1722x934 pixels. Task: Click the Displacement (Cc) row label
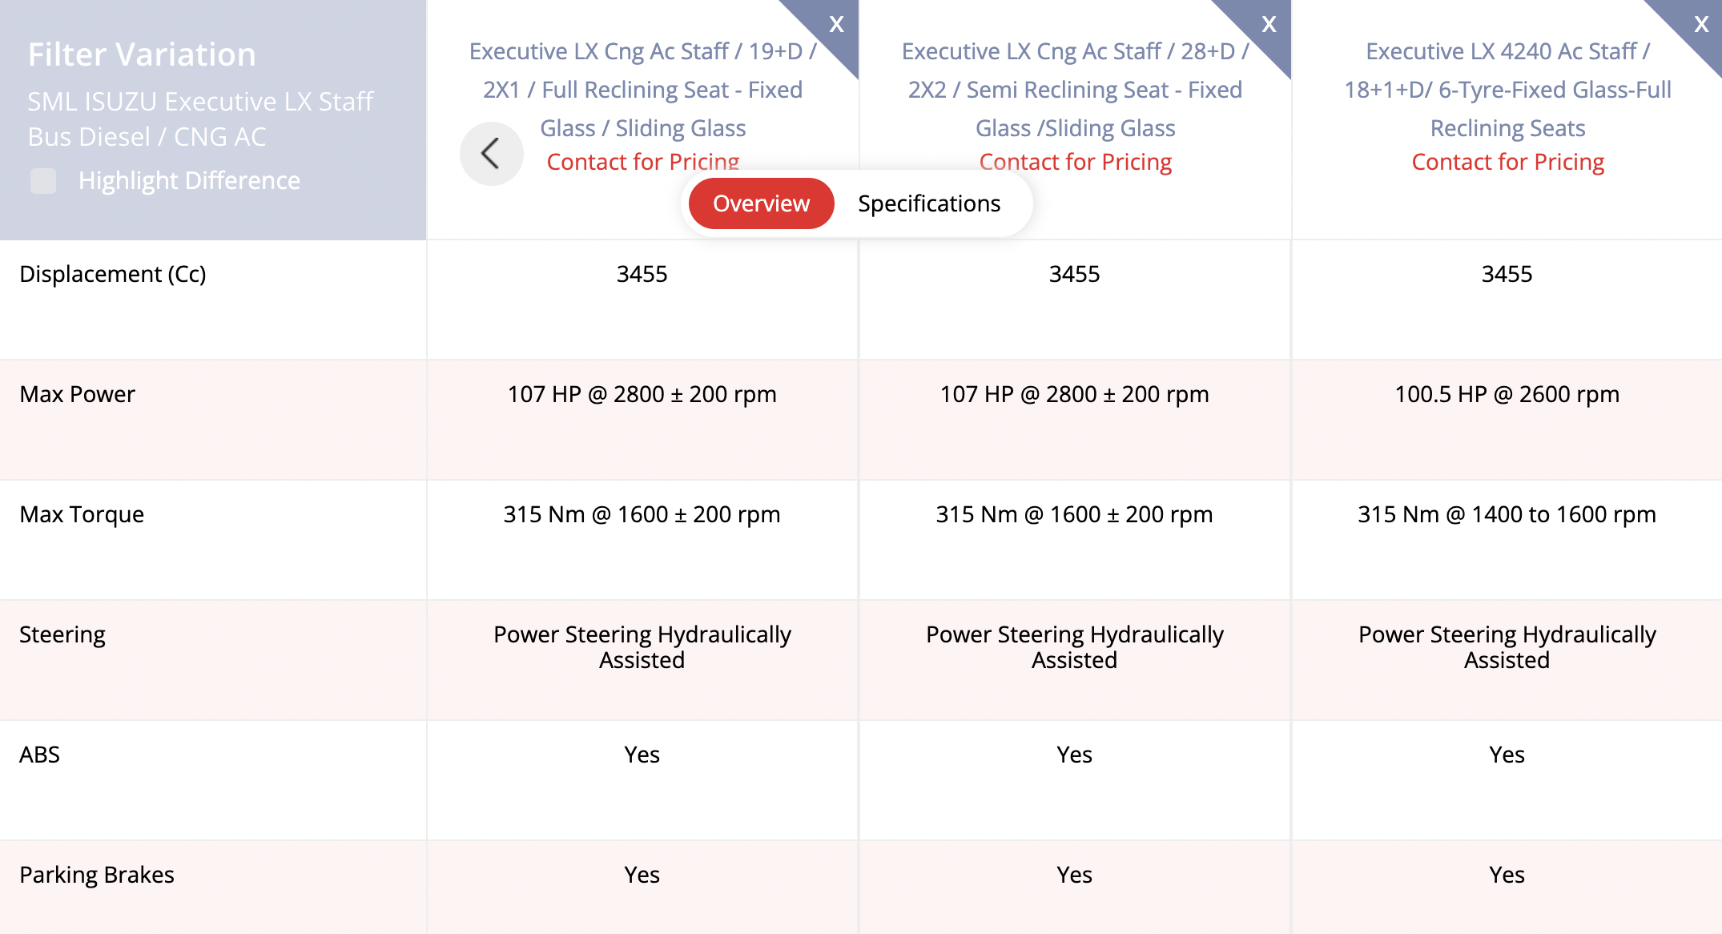pos(113,274)
